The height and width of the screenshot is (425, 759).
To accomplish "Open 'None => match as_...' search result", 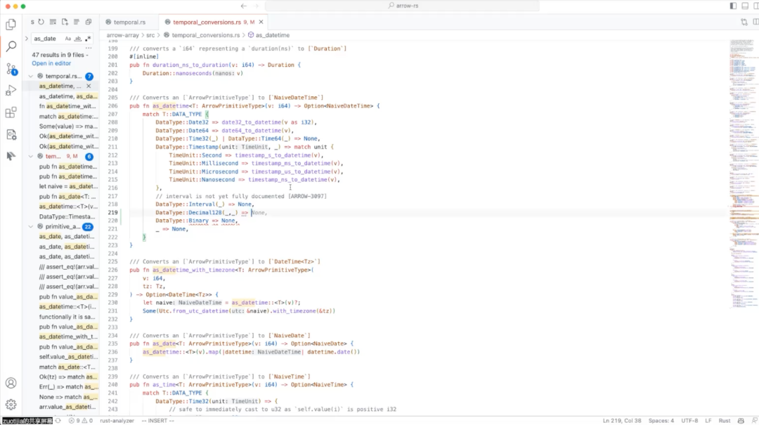I will click(68, 397).
